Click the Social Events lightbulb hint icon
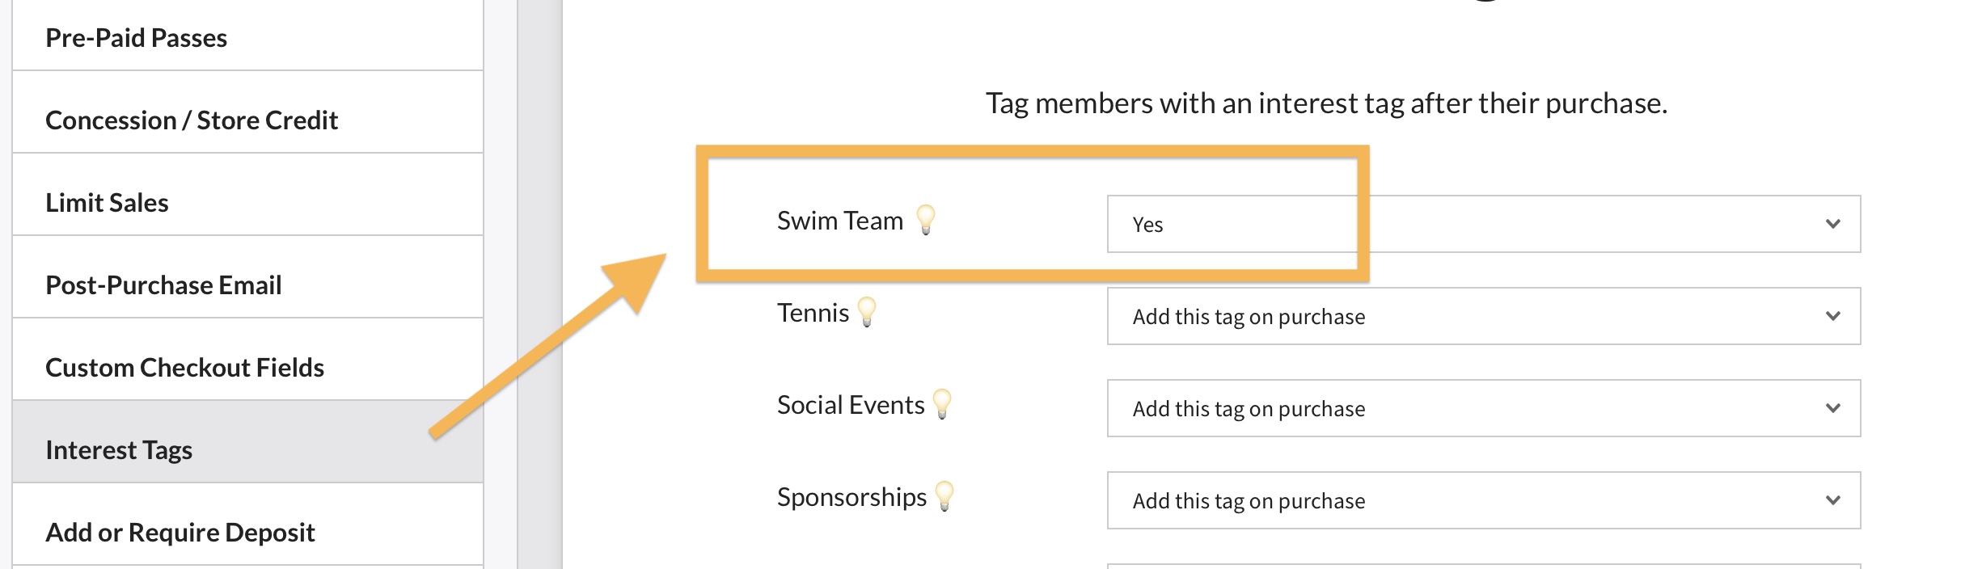 [x=942, y=403]
